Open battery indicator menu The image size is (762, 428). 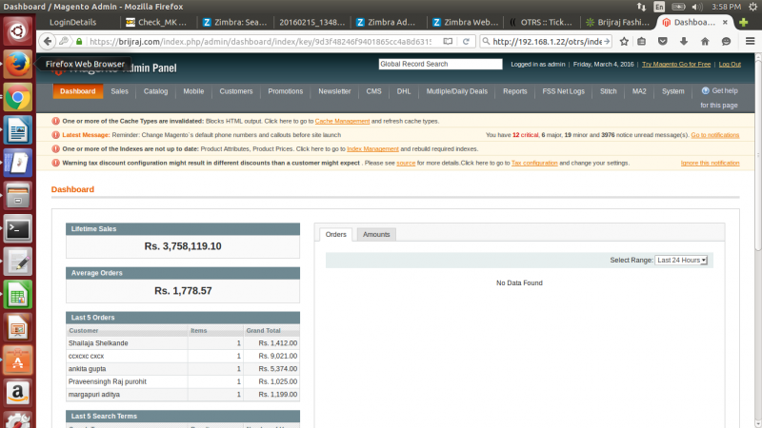pos(678,7)
